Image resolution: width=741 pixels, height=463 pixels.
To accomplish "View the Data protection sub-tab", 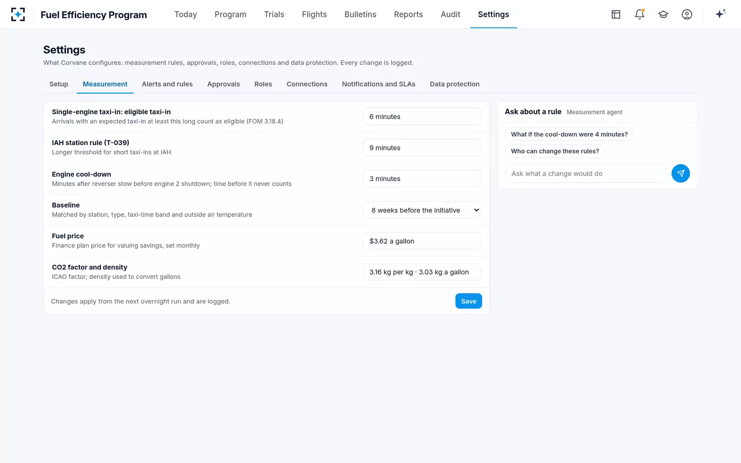I will coord(455,84).
